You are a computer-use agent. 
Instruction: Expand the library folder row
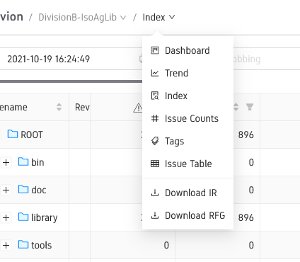tap(6, 217)
